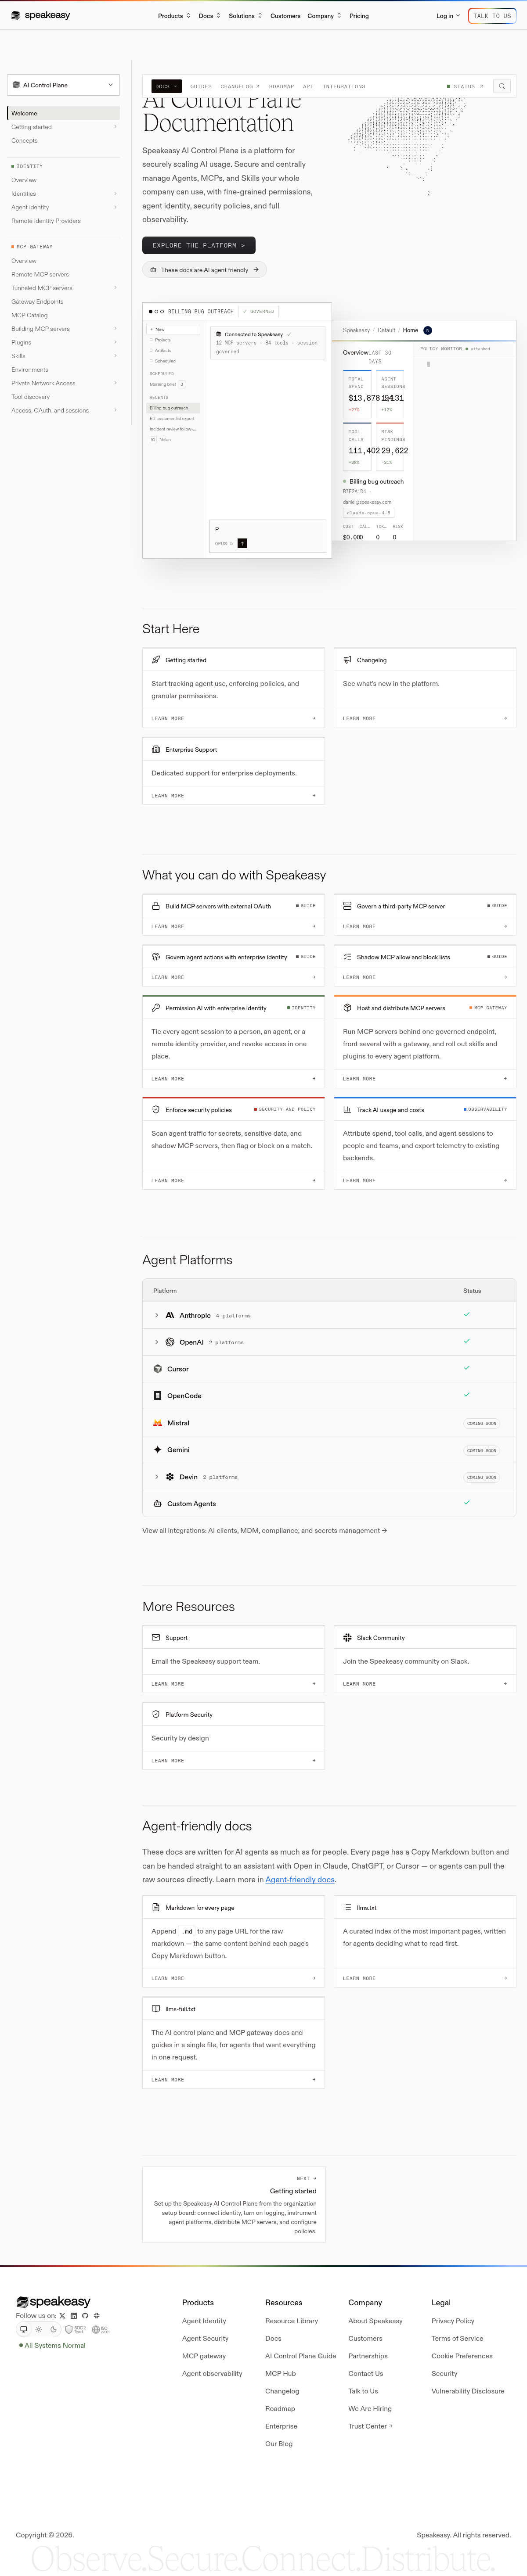This screenshot has height=2576, width=527.
Task: Click the Anthropic logo in the platforms table
Action: click(170, 1315)
